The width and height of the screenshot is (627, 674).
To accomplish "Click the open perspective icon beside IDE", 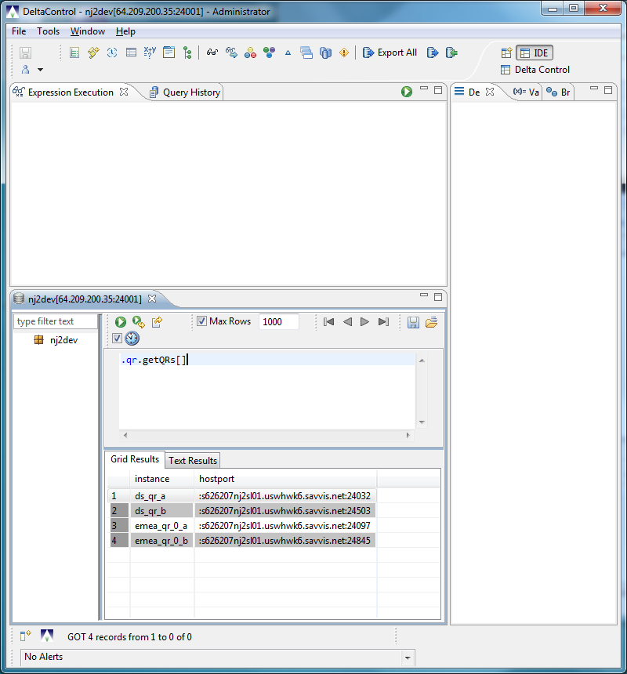I will [x=506, y=53].
